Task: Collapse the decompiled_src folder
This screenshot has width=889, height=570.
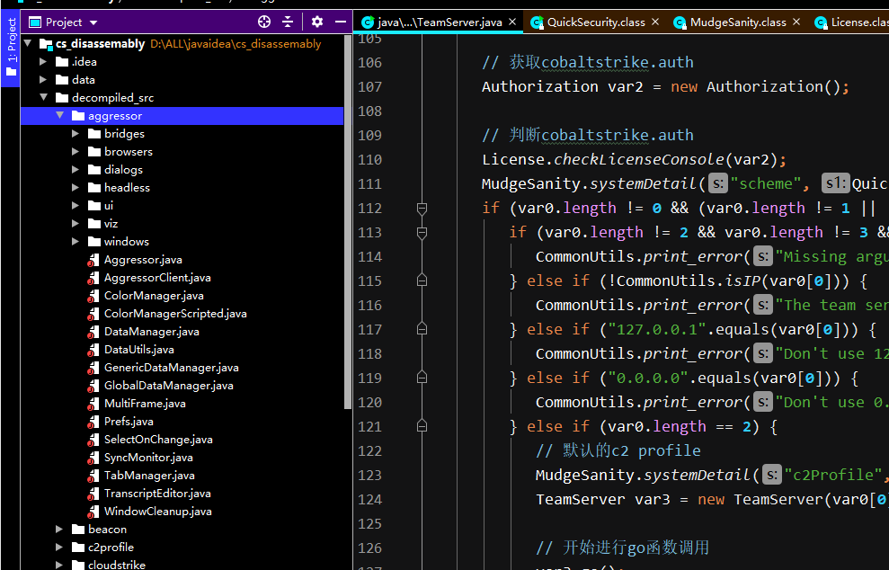Action: click(x=43, y=98)
